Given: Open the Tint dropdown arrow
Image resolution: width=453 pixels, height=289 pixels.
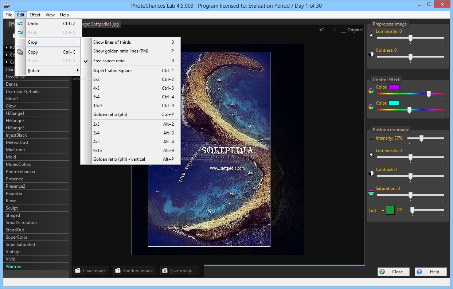Looking at the screenshot, I should (x=383, y=211).
